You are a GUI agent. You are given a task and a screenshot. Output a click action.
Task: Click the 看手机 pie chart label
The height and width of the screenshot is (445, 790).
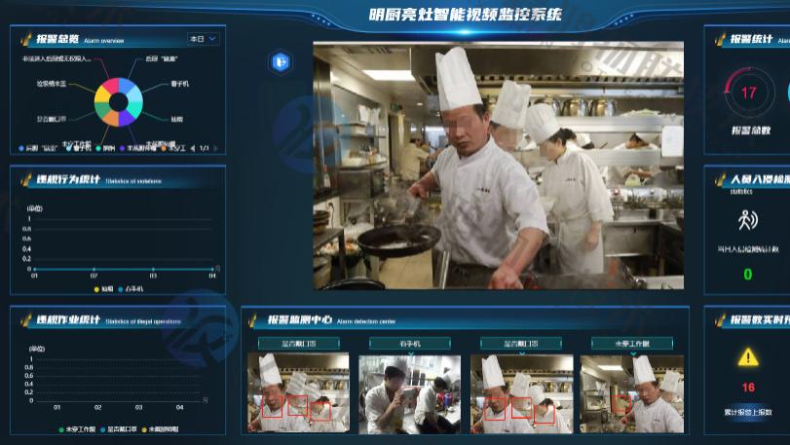tap(180, 84)
